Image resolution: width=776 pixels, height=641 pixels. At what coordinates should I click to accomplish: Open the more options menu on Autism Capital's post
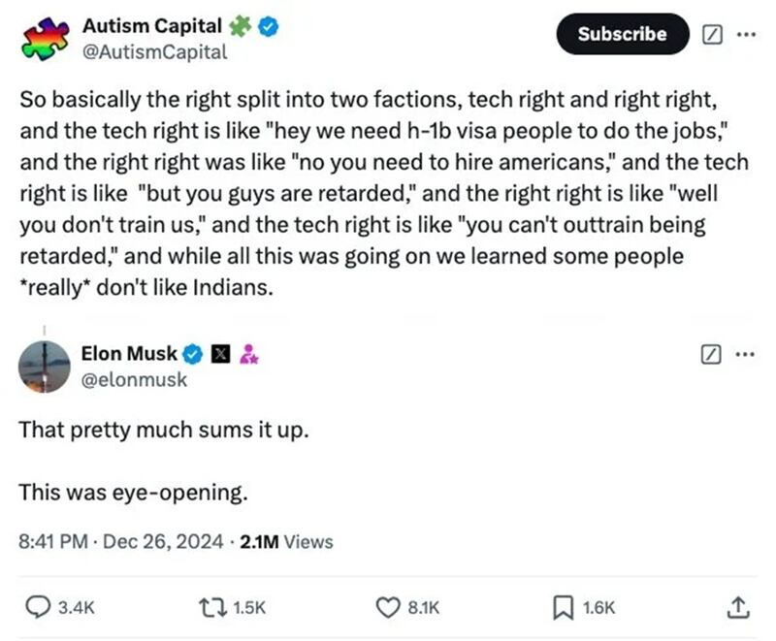pyautogui.click(x=744, y=34)
